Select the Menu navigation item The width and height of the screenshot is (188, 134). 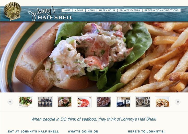91,10
